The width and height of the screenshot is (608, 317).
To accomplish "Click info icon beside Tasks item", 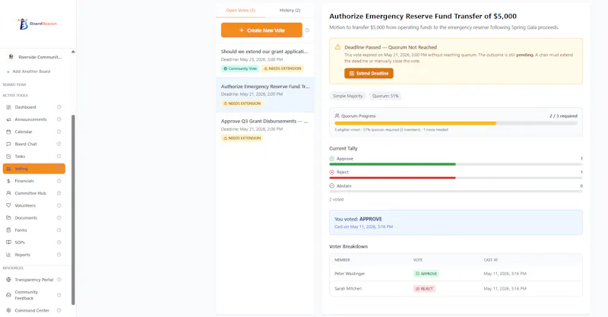I will pyautogui.click(x=59, y=157).
